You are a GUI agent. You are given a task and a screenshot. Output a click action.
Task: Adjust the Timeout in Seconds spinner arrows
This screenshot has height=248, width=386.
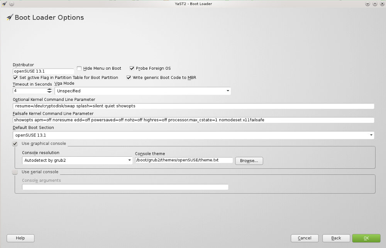(x=49, y=90)
